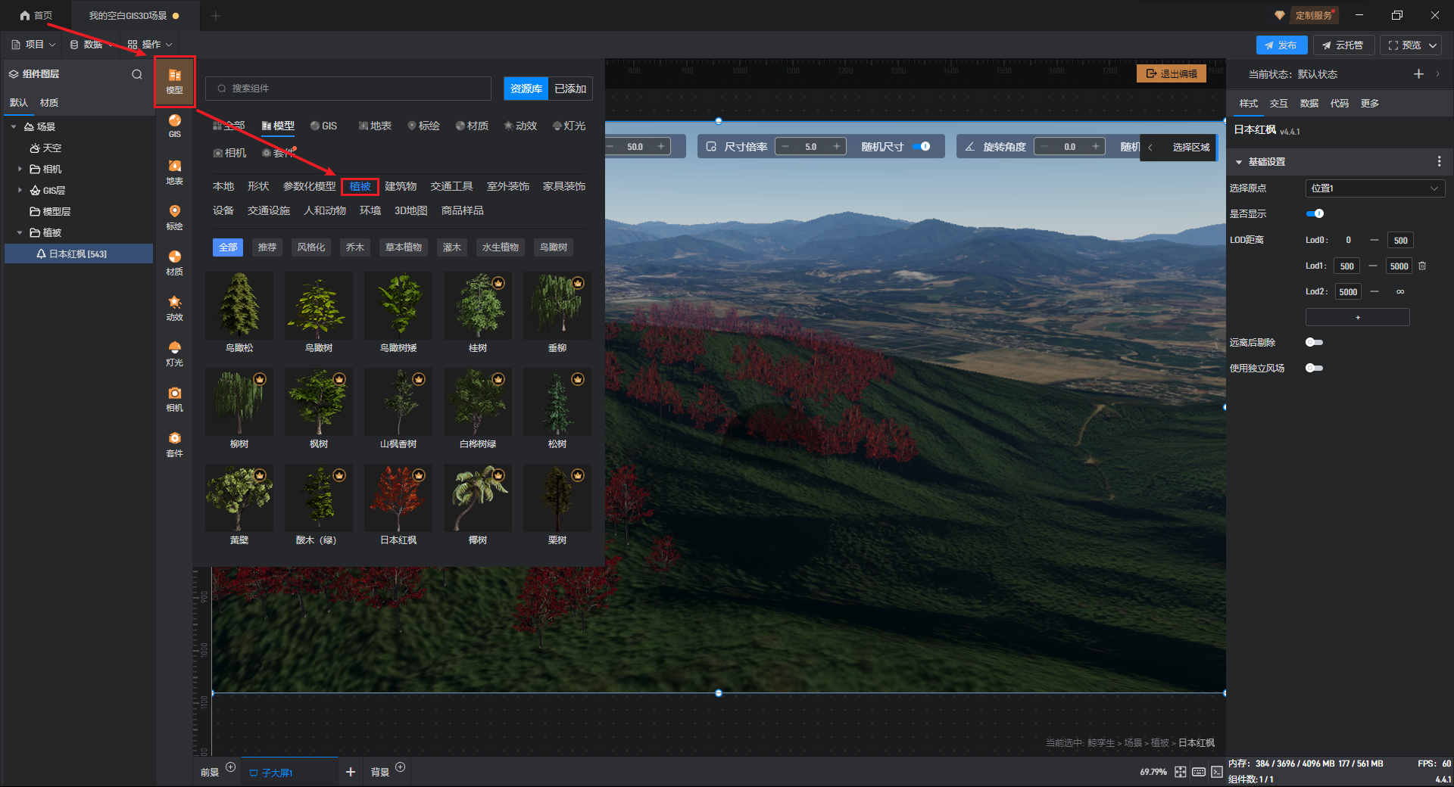Click the home 首页 icon

25,15
